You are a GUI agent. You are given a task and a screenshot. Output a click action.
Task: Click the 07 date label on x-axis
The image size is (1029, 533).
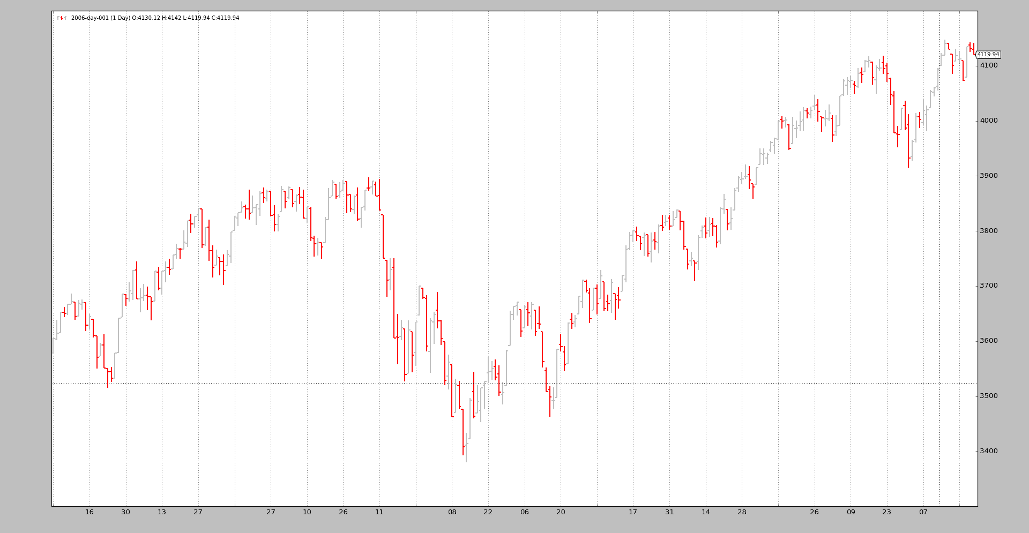(x=923, y=512)
